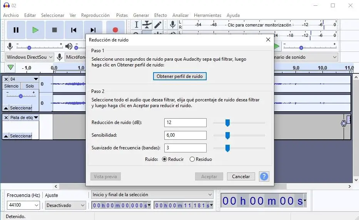Click the recording meter microphone icon
The height and width of the screenshot is (220, 359).
[173, 25]
